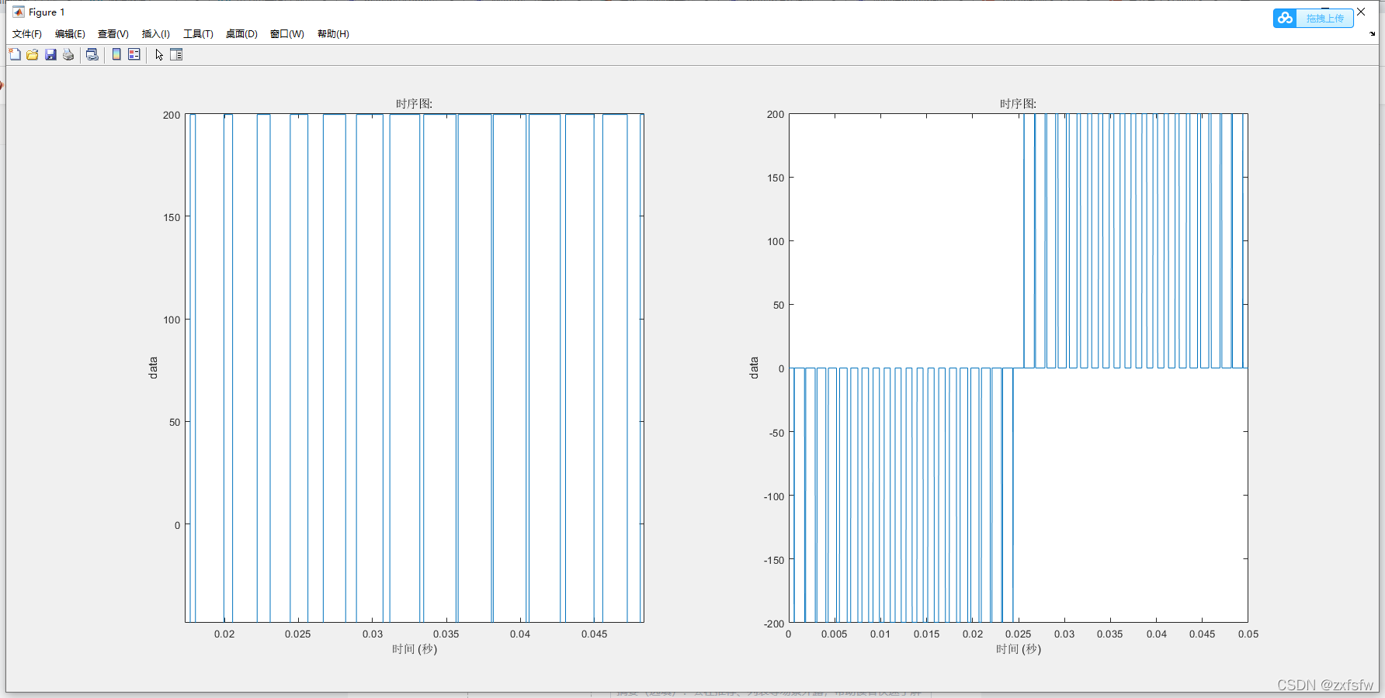The width and height of the screenshot is (1385, 698).
Task: Click the 拖拽上传 cloud upload button
Action: (x=1314, y=18)
